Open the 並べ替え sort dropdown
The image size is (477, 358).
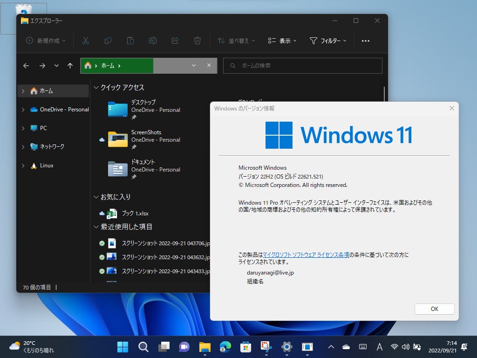coord(236,41)
